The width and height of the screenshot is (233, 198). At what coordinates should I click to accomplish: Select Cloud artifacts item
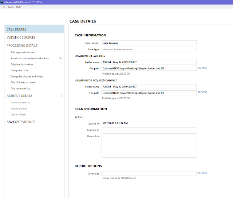click(18, 115)
